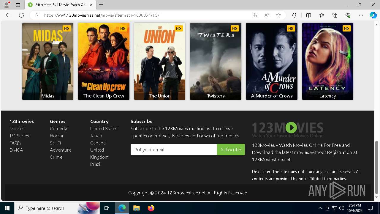This screenshot has width=380, height=214.
Task: Choose United States country link
Action: click(x=104, y=128)
